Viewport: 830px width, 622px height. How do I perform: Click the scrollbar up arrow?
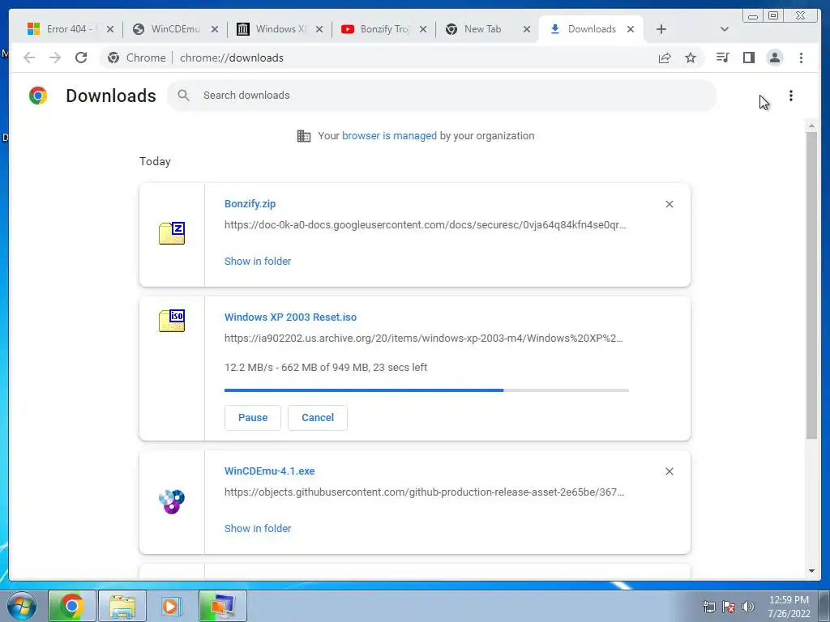point(811,126)
